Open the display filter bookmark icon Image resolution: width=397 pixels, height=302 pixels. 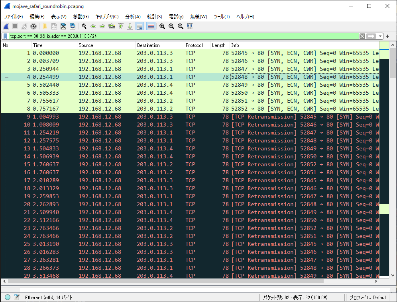click(x=5, y=36)
